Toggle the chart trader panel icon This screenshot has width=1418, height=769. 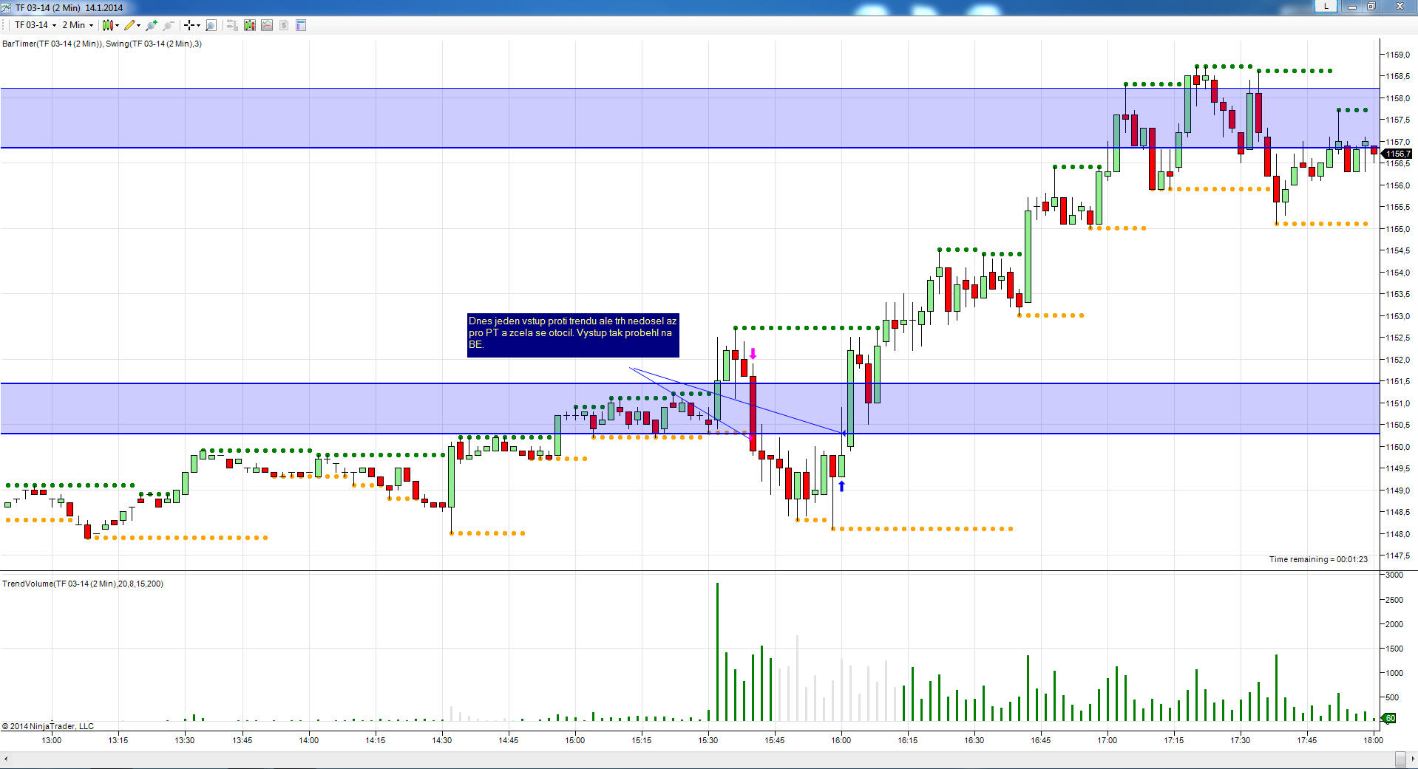[x=232, y=25]
